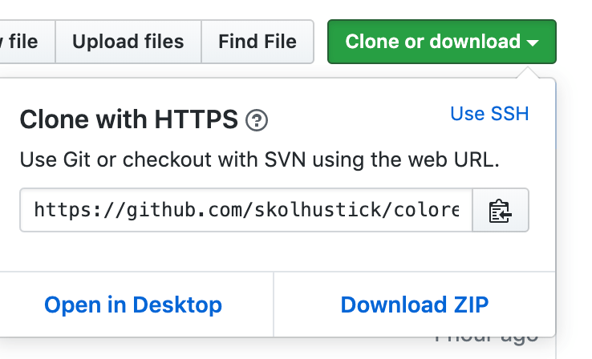Click the caret arrow on Clone or download
The image size is (592, 359).
pyautogui.click(x=533, y=43)
